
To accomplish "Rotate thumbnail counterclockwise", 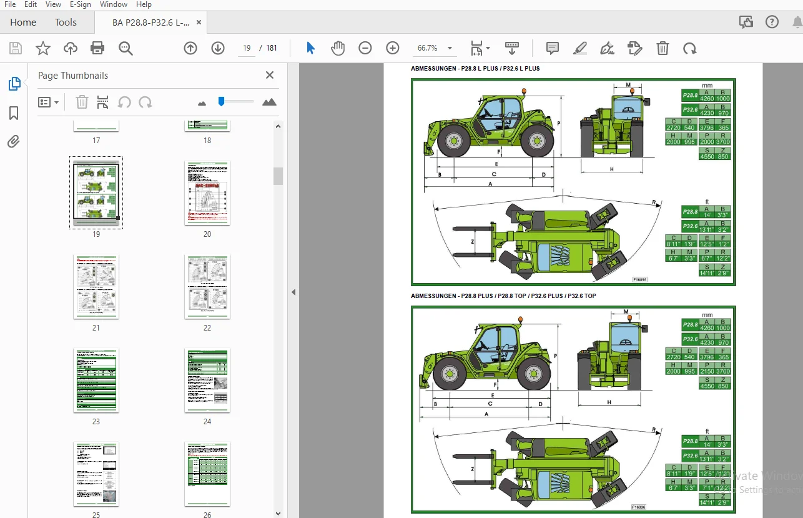I will pyautogui.click(x=124, y=102).
